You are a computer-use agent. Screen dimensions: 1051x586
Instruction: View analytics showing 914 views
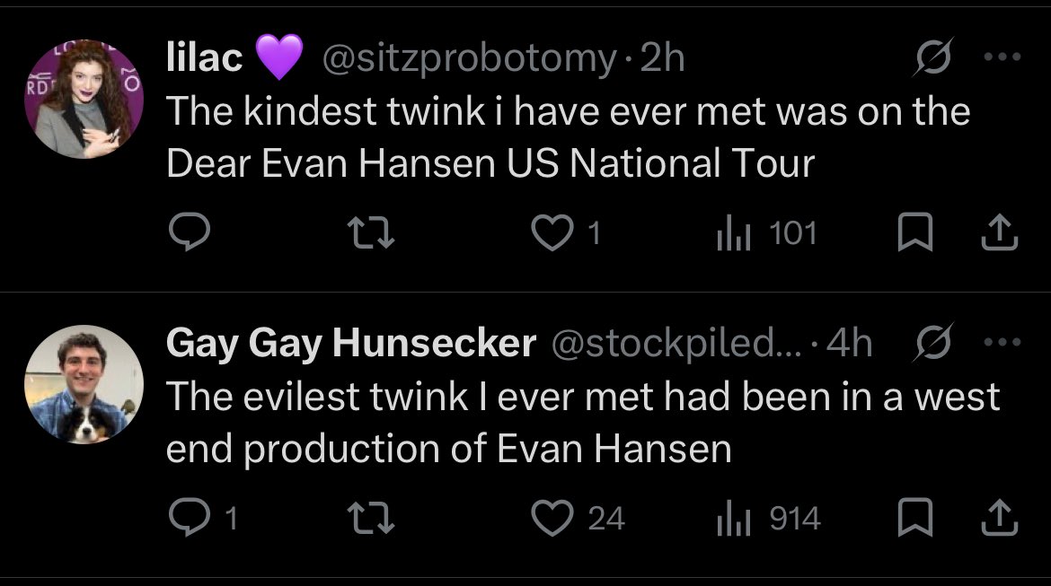click(x=768, y=519)
